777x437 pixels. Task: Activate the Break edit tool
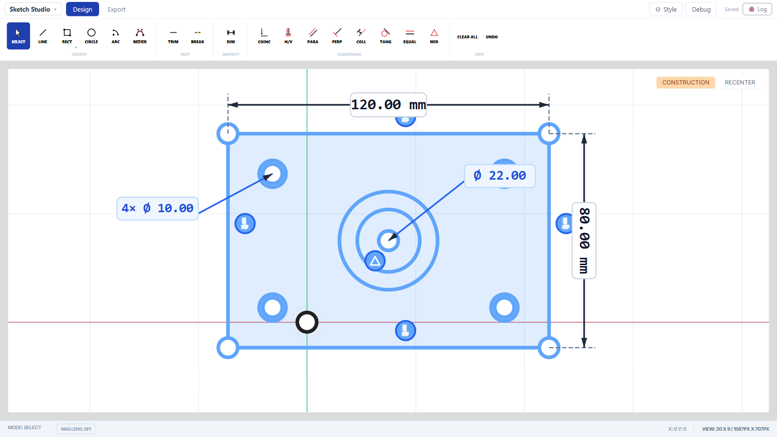click(198, 36)
